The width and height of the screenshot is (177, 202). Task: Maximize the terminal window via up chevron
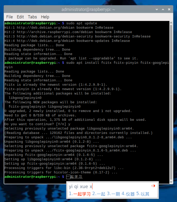click(x=163, y=9)
